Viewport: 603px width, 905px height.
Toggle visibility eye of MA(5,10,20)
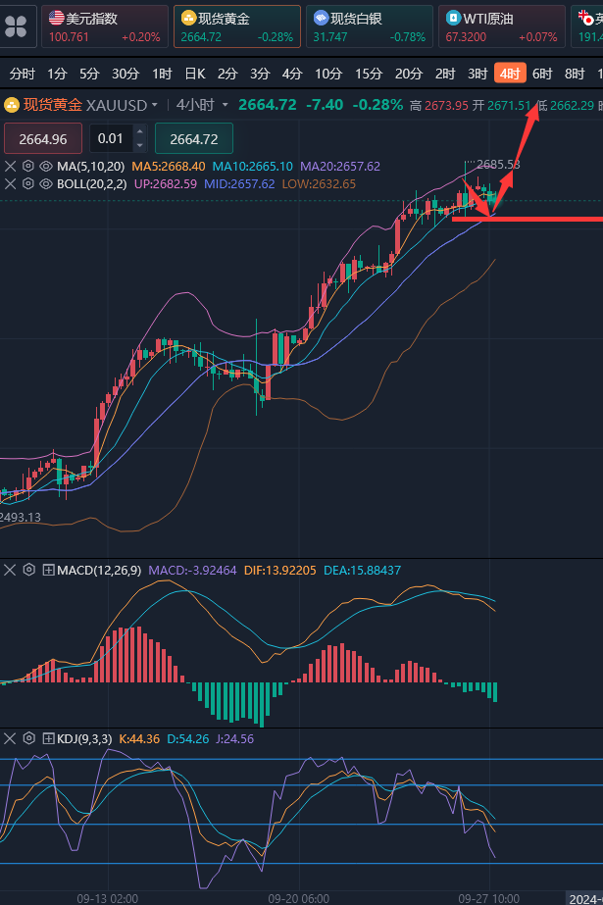point(45,167)
